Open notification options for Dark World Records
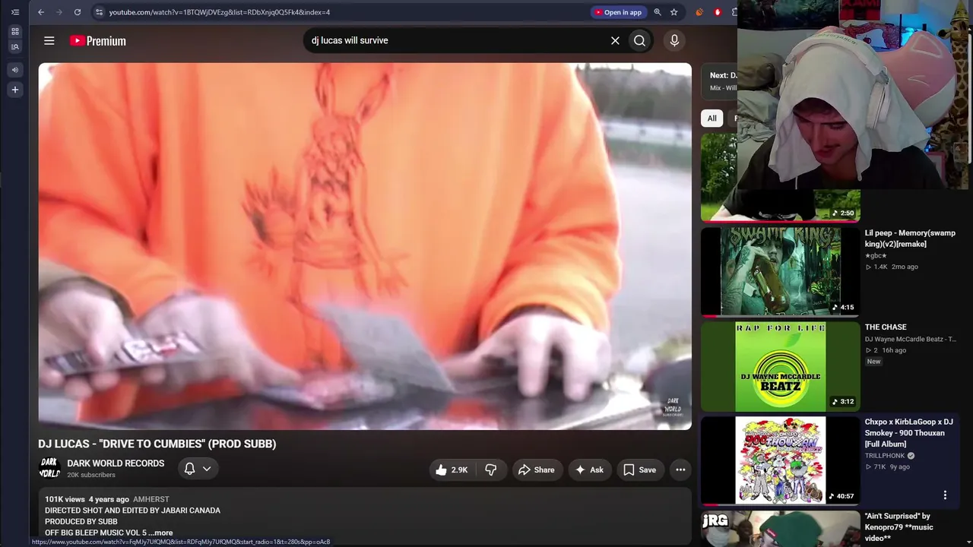This screenshot has height=547, width=973. tap(198, 470)
